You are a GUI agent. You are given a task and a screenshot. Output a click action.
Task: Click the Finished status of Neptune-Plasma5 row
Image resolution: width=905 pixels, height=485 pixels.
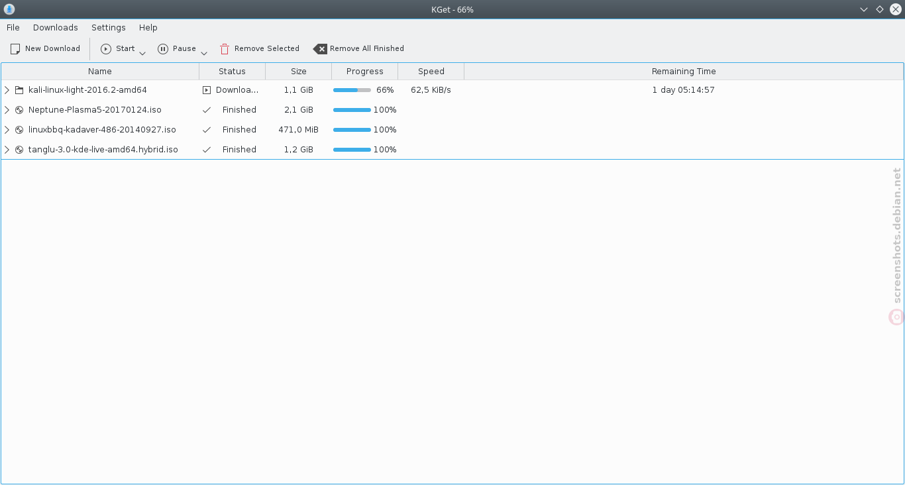pos(239,110)
